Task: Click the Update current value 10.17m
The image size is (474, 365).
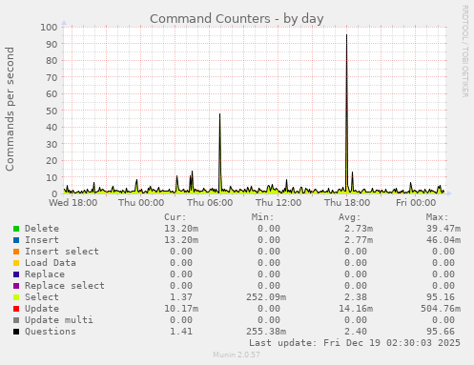Action: coord(181,309)
